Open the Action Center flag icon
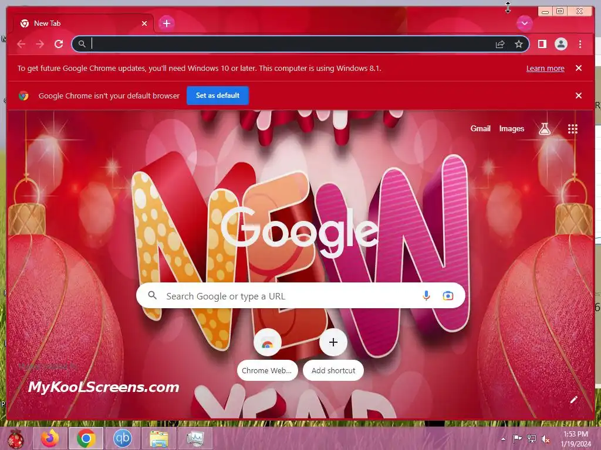The width and height of the screenshot is (601, 450). (x=517, y=438)
